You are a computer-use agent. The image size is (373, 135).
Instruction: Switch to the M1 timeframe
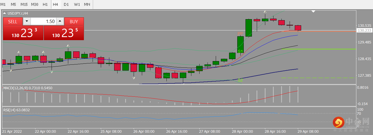tap(3, 5)
